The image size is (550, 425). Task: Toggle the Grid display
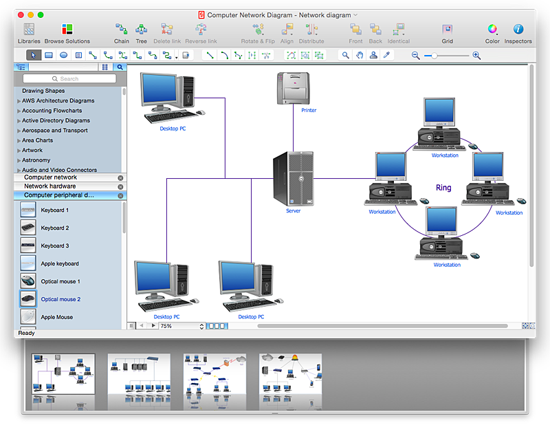coord(447,30)
